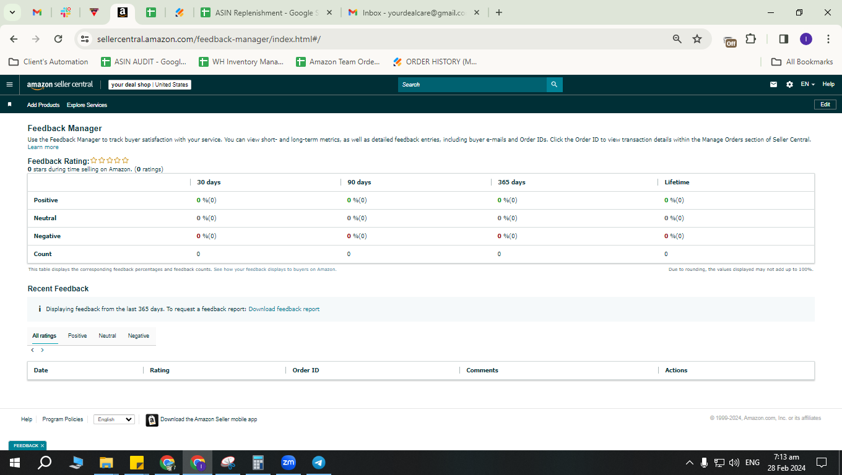Go to next feedback page arrow
This screenshot has height=475, width=842.
42,350
